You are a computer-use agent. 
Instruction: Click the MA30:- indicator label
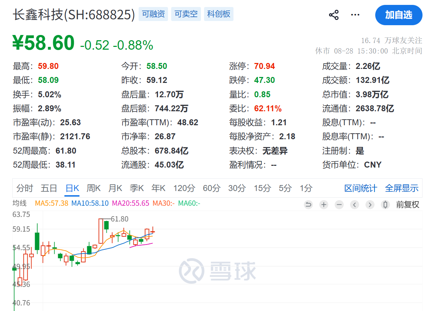click(163, 203)
